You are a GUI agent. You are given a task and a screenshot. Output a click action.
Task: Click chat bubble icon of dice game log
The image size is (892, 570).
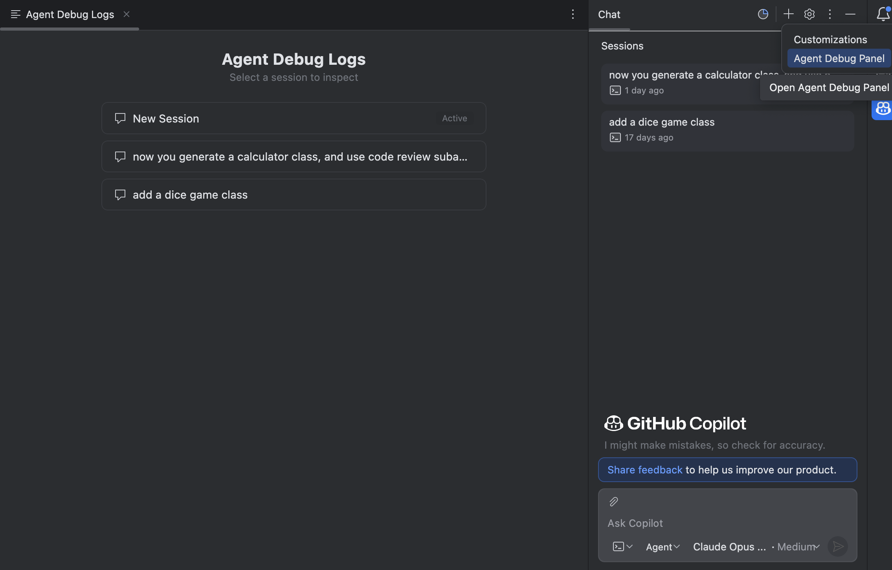[x=120, y=195]
